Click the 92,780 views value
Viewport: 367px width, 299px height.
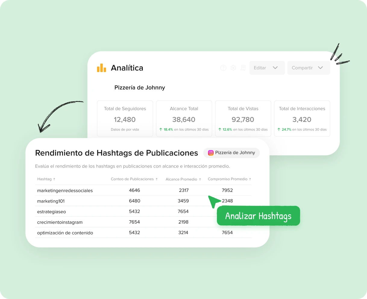click(x=243, y=120)
